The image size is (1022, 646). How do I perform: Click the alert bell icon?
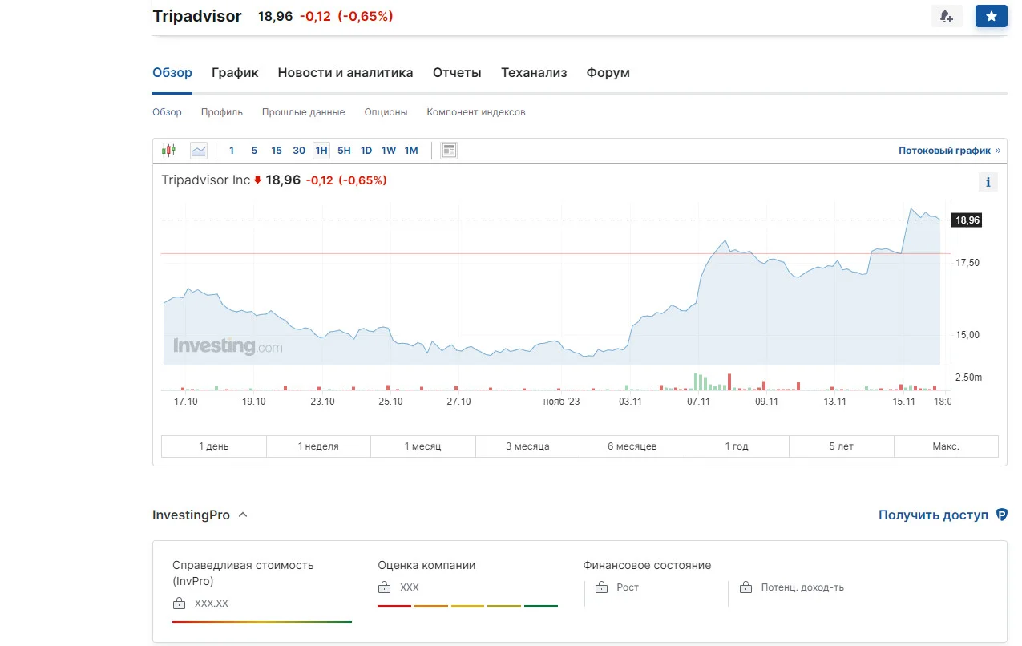pos(946,16)
